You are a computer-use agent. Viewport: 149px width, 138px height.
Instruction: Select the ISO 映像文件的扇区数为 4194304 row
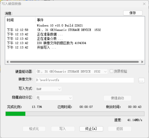point(75,43)
